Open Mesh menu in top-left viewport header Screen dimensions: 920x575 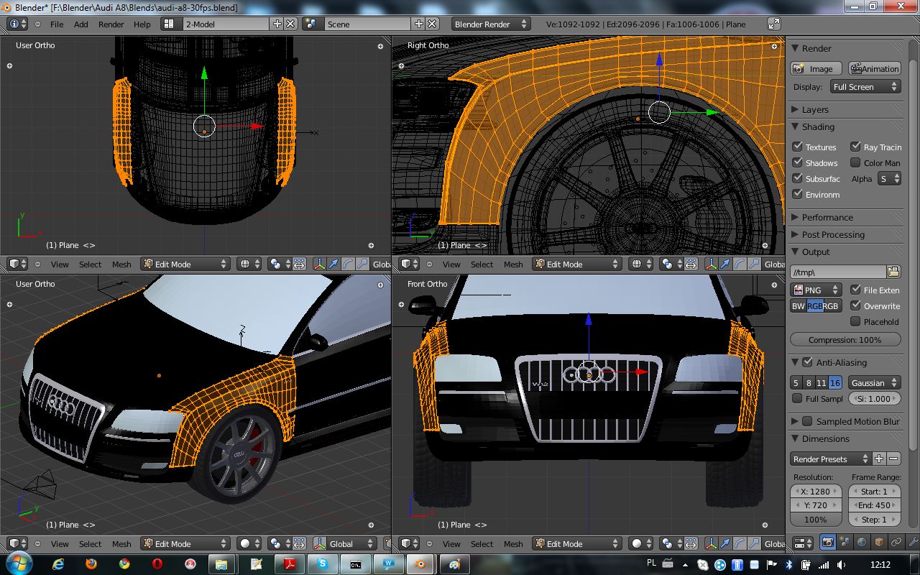click(x=121, y=264)
